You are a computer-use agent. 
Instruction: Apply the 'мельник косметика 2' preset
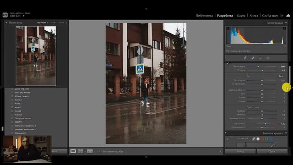coord(26,129)
